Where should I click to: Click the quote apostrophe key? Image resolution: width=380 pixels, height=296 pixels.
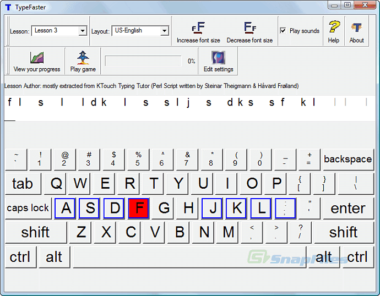click(310, 208)
